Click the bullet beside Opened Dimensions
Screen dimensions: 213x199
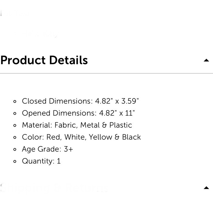(15, 114)
